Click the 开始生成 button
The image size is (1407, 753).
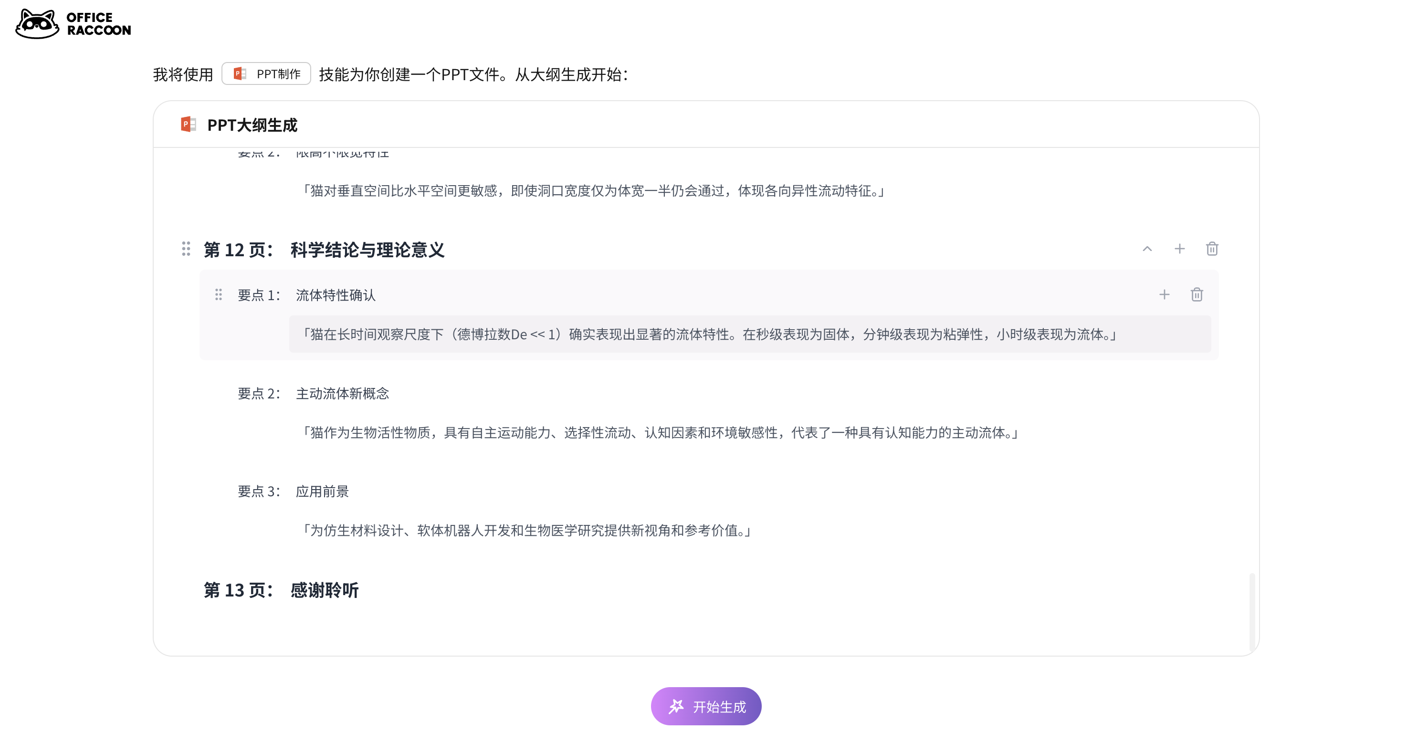[706, 706]
